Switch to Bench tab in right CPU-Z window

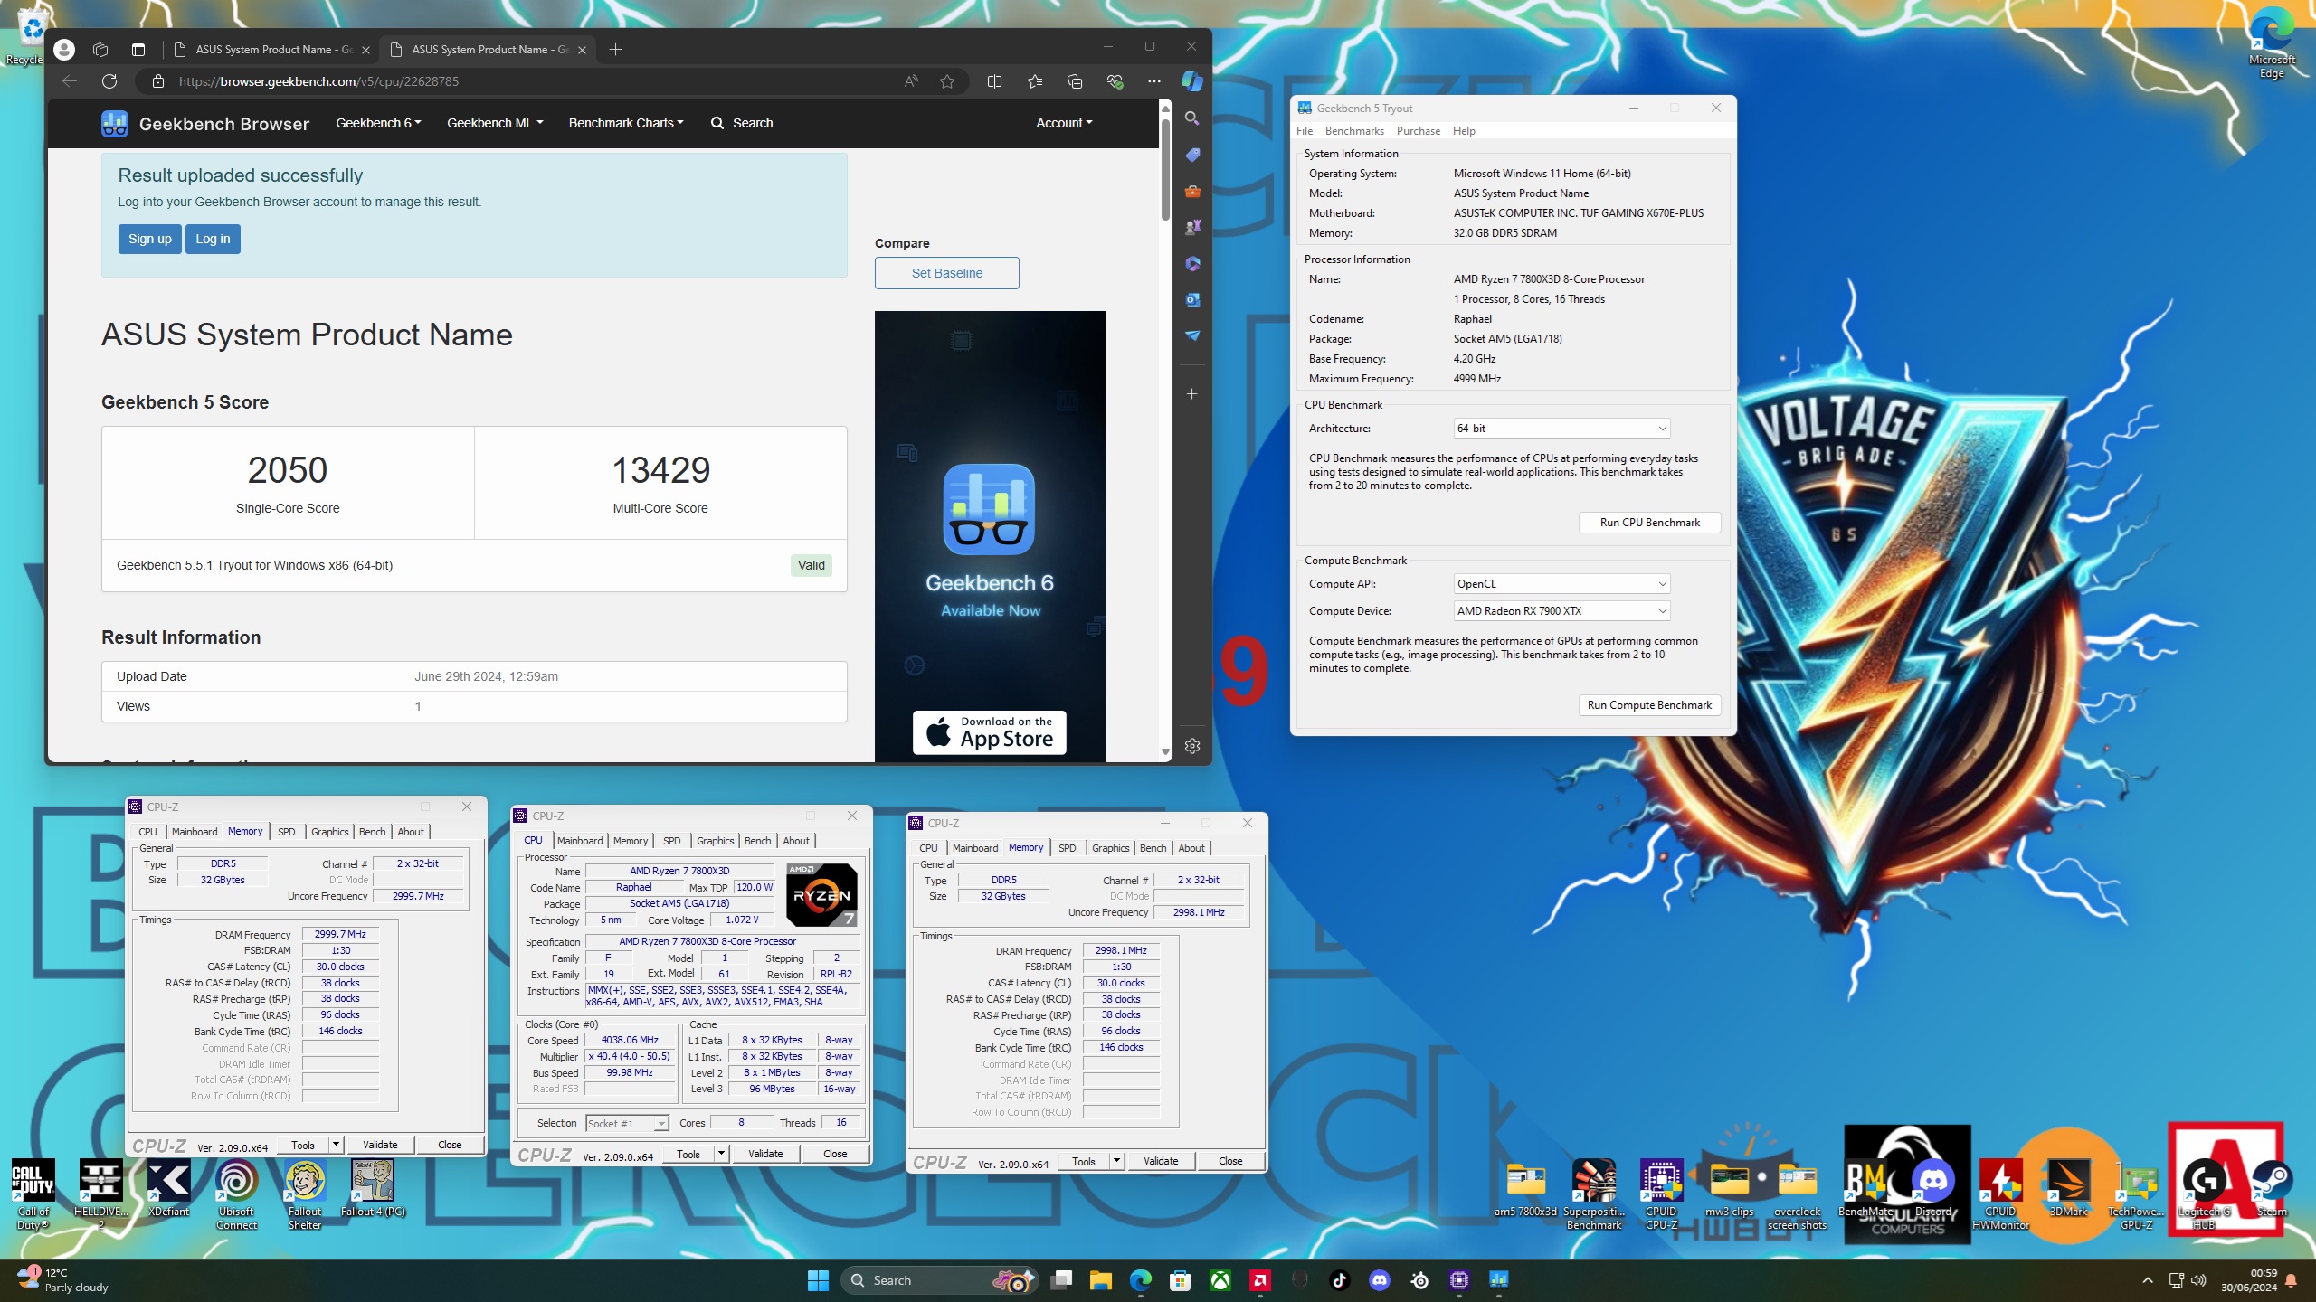point(1153,848)
